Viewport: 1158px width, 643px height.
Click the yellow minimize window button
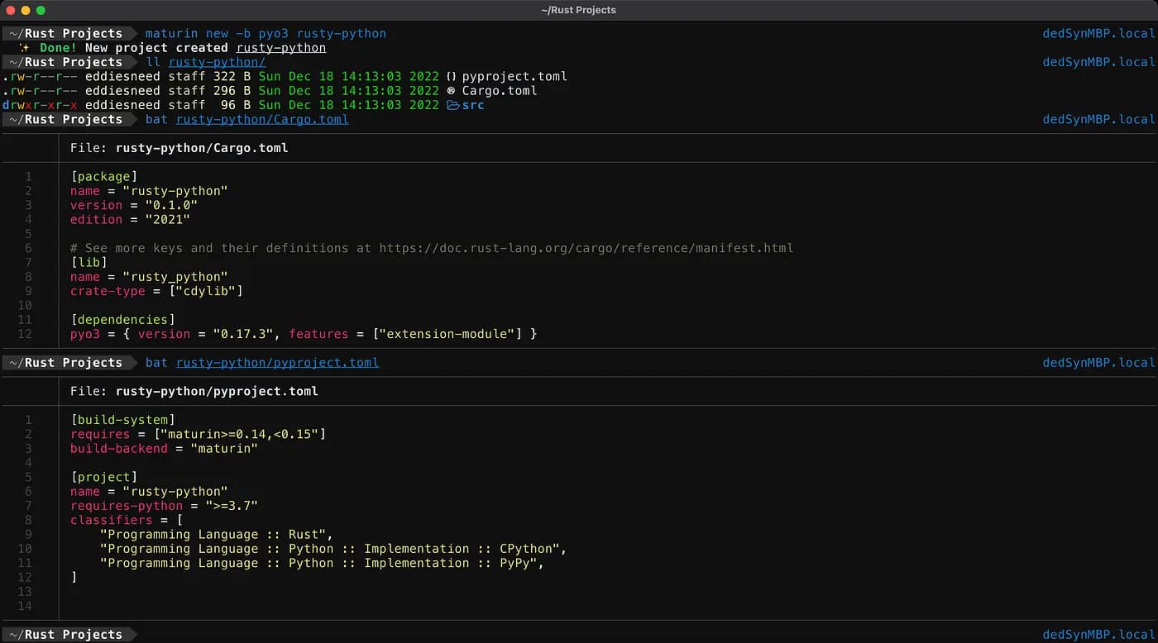click(x=26, y=10)
